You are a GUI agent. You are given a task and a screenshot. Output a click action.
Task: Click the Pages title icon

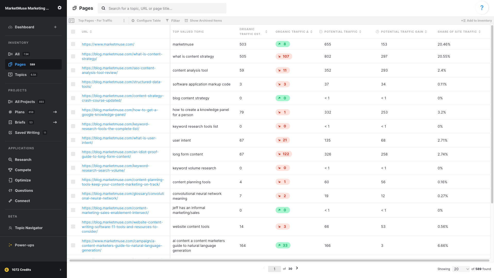coord(75,8)
